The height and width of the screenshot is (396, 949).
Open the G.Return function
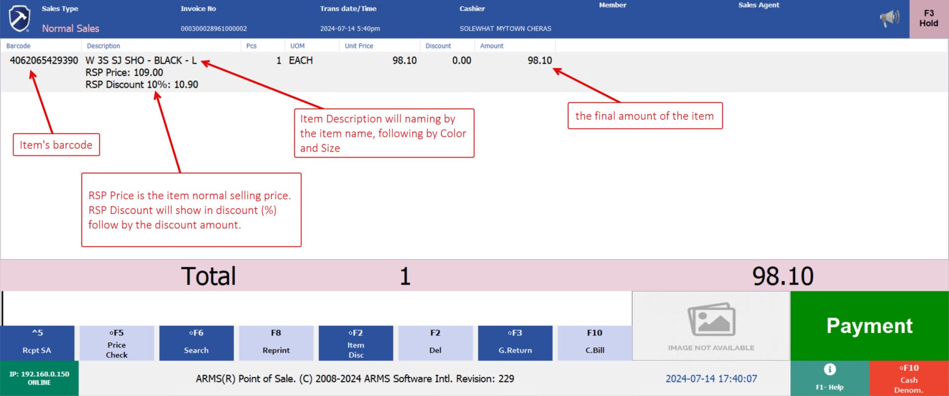(515, 343)
